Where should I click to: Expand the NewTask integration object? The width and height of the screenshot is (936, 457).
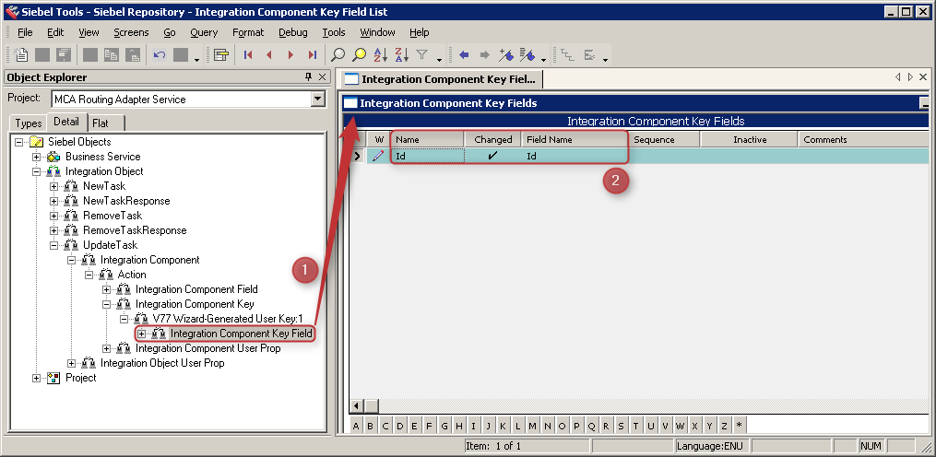point(54,186)
